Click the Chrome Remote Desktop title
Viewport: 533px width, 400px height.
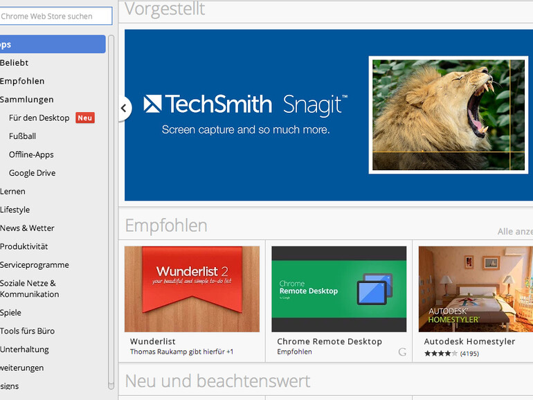click(329, 341)
